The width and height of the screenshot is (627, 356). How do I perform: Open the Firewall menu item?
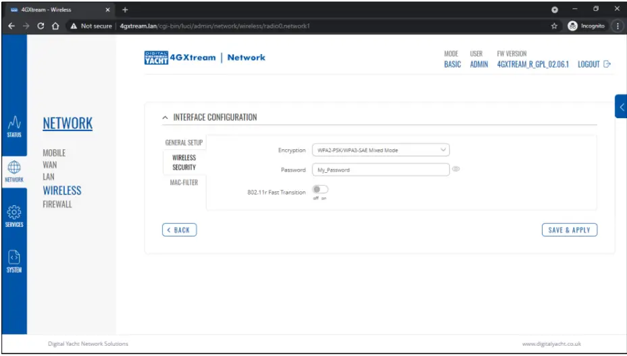coord(57,204)
